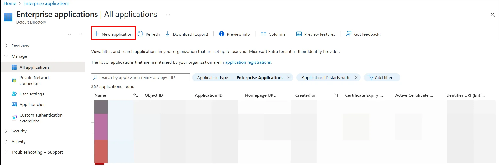Click the Created on column header text

306,95
